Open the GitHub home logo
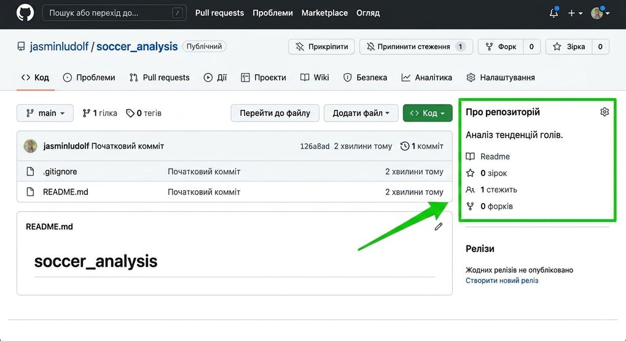 (25, 13)
